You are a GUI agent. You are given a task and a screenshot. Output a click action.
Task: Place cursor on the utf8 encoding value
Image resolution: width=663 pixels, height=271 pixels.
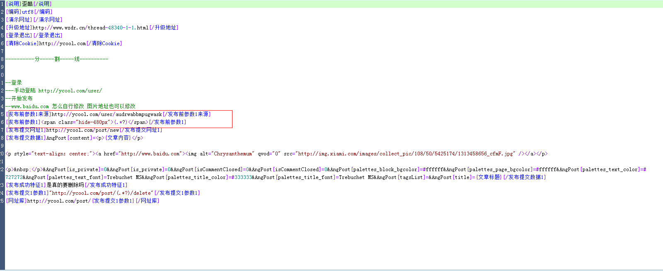pos(27,12)
